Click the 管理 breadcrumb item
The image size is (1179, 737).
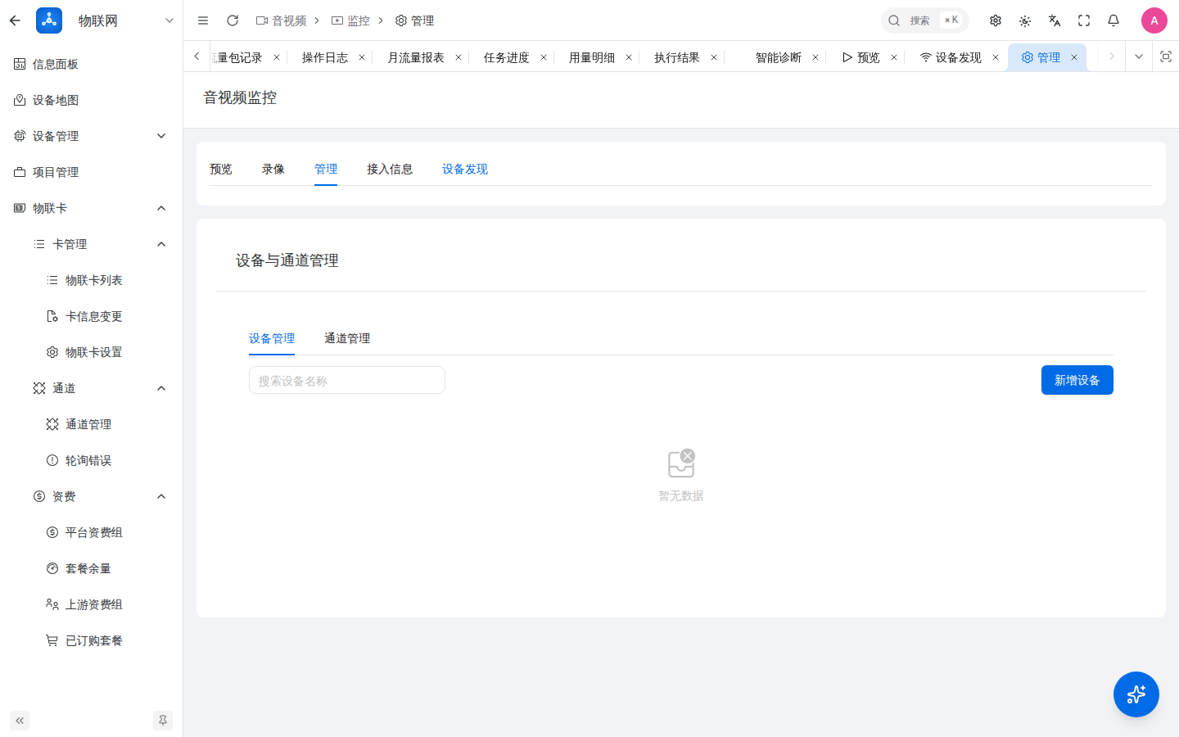tap(414, 20)
